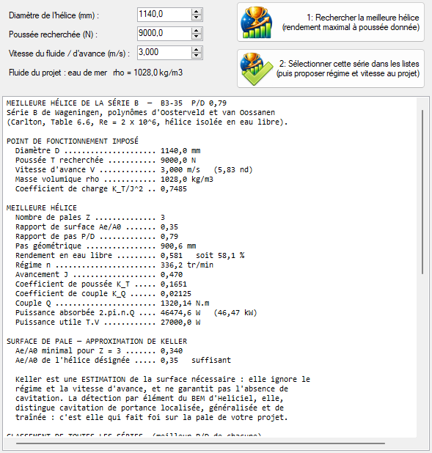Click the "Ae/A0 minimal pour Z = 3" line
The width and height of the screenshot is (432, 453).
[x=99, y=350]
